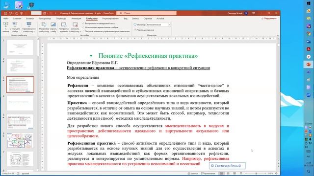Open ribbon display options button
The image size is (314, 176).
(254, 13)
